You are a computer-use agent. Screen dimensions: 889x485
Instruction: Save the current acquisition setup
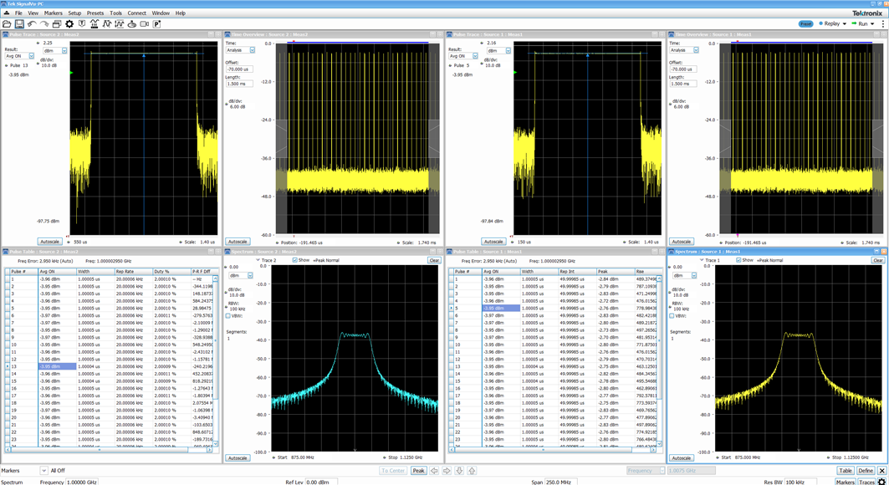18,24
